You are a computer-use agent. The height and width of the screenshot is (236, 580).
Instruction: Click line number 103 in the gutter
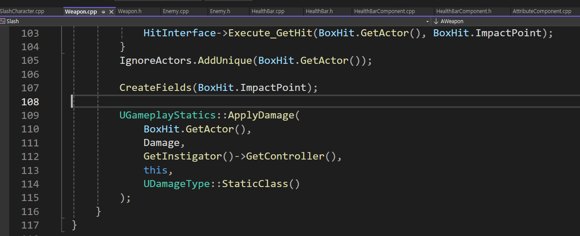pyautogui.click(x=30, y=33)
